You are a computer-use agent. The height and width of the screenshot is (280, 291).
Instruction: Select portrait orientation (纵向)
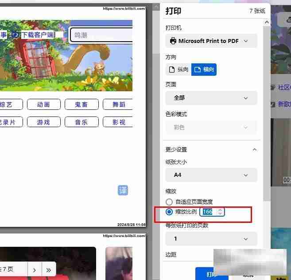point(178,70)
